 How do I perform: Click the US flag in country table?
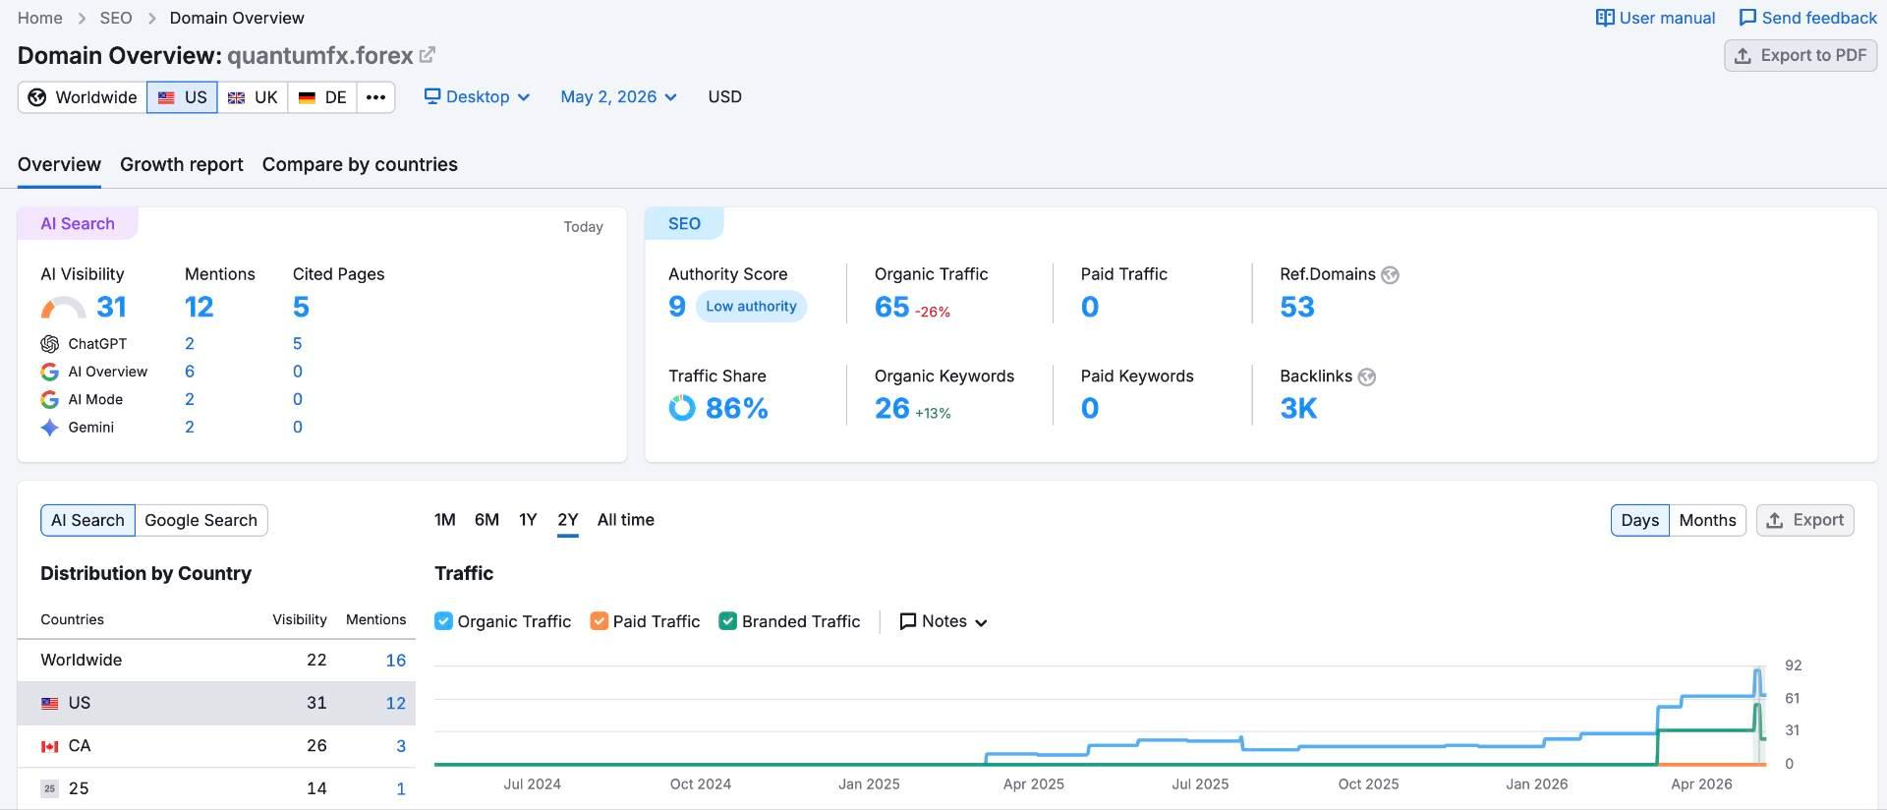50,704
